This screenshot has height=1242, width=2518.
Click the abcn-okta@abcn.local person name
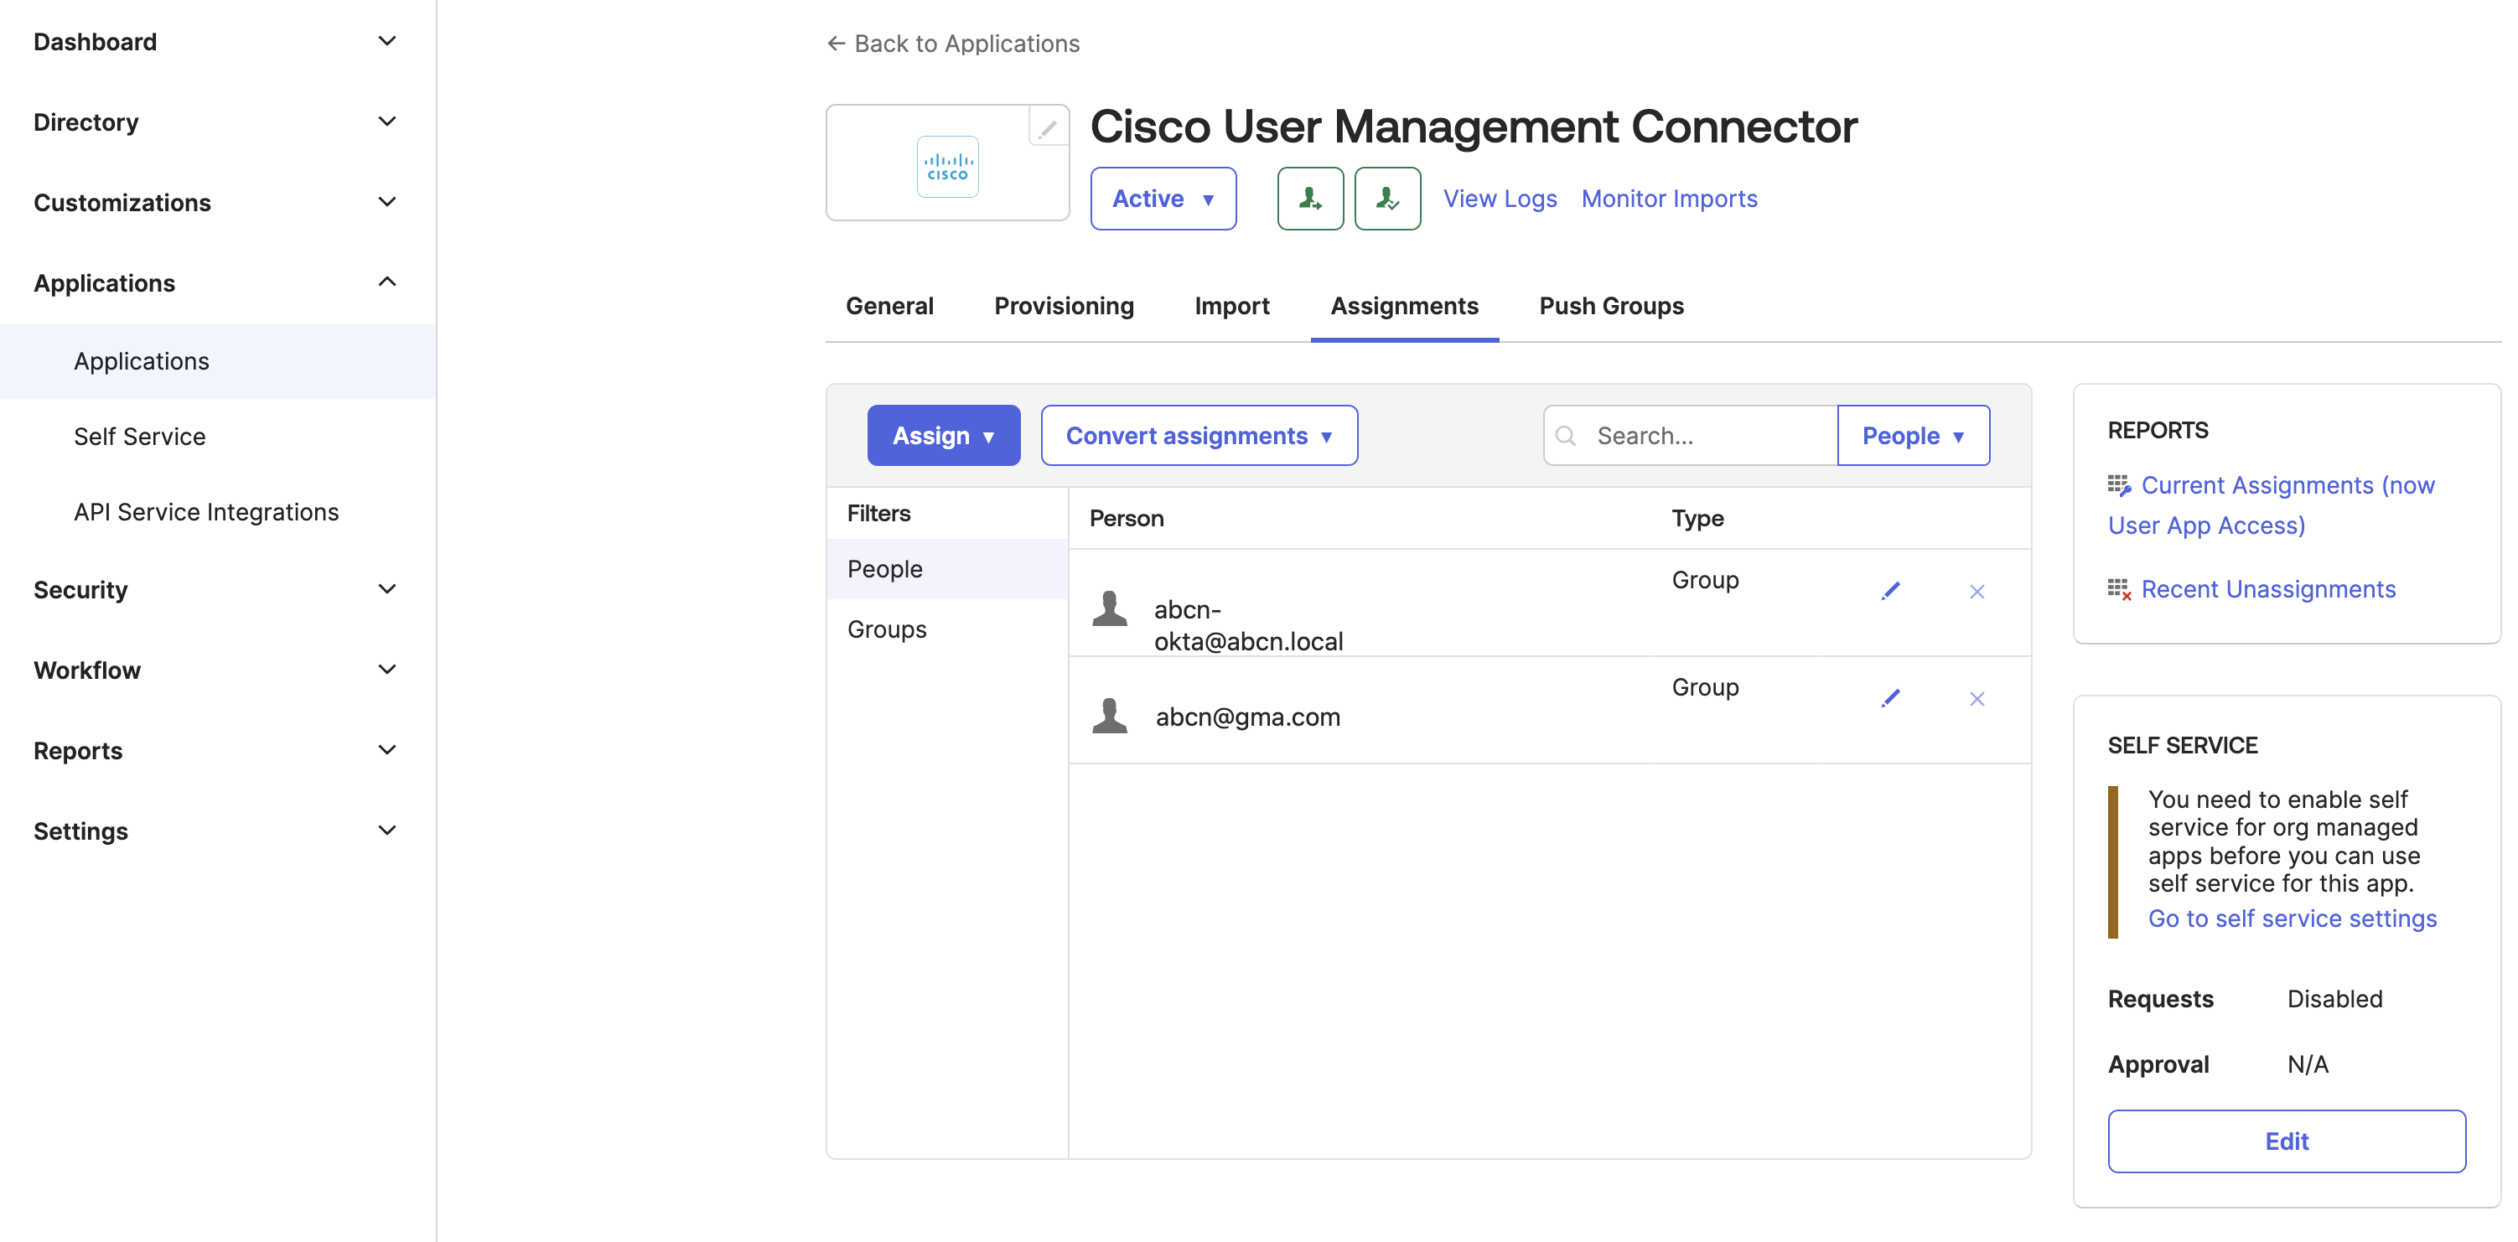click(x=1248, y=625)
